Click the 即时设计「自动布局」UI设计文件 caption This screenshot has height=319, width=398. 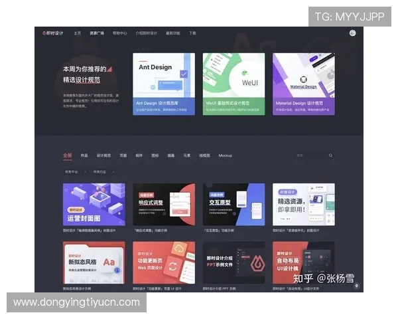pos(296,288)
